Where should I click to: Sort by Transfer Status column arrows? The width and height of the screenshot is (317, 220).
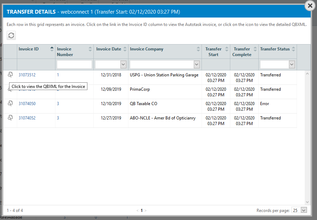(293, 49)
